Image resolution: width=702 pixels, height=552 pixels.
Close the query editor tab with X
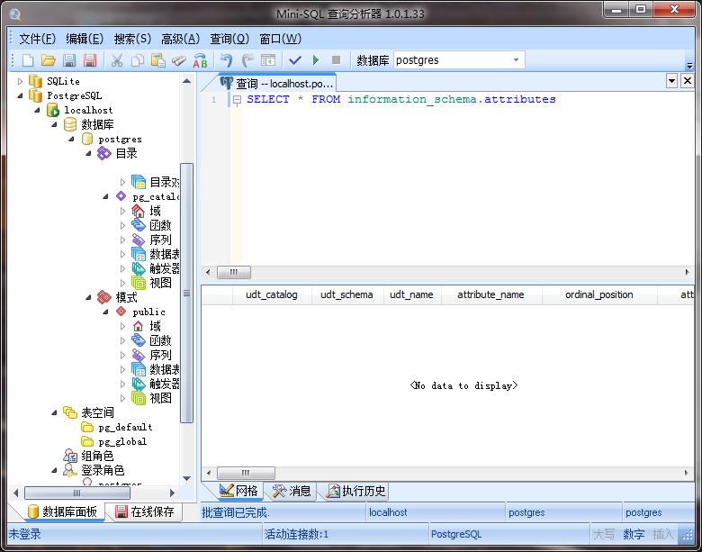688,81
